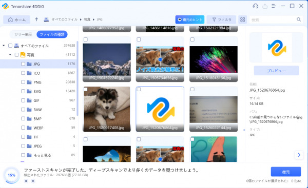Click the headset support icon

pyautogui.click(x=255, y=6)
